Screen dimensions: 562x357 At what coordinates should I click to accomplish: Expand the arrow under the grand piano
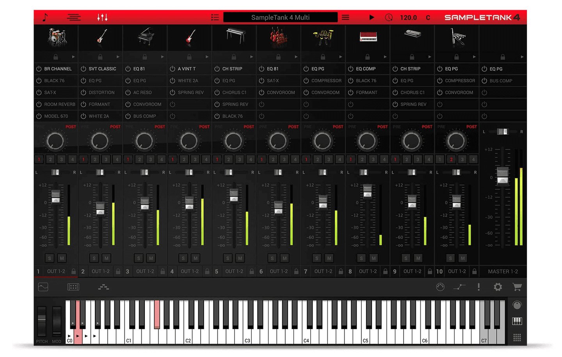(162, 57)
